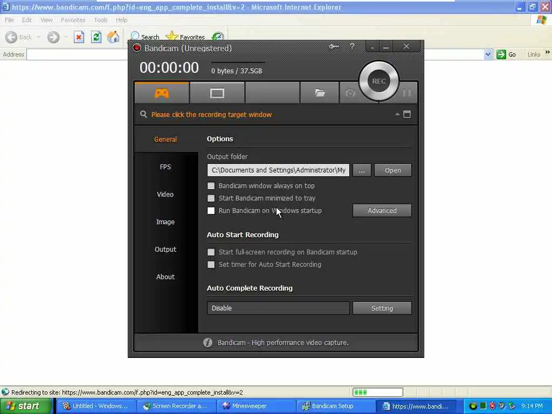
Task: Open the Tools menu in Internet Explorer
Action: pyautogui.click(x=101, y=20)
